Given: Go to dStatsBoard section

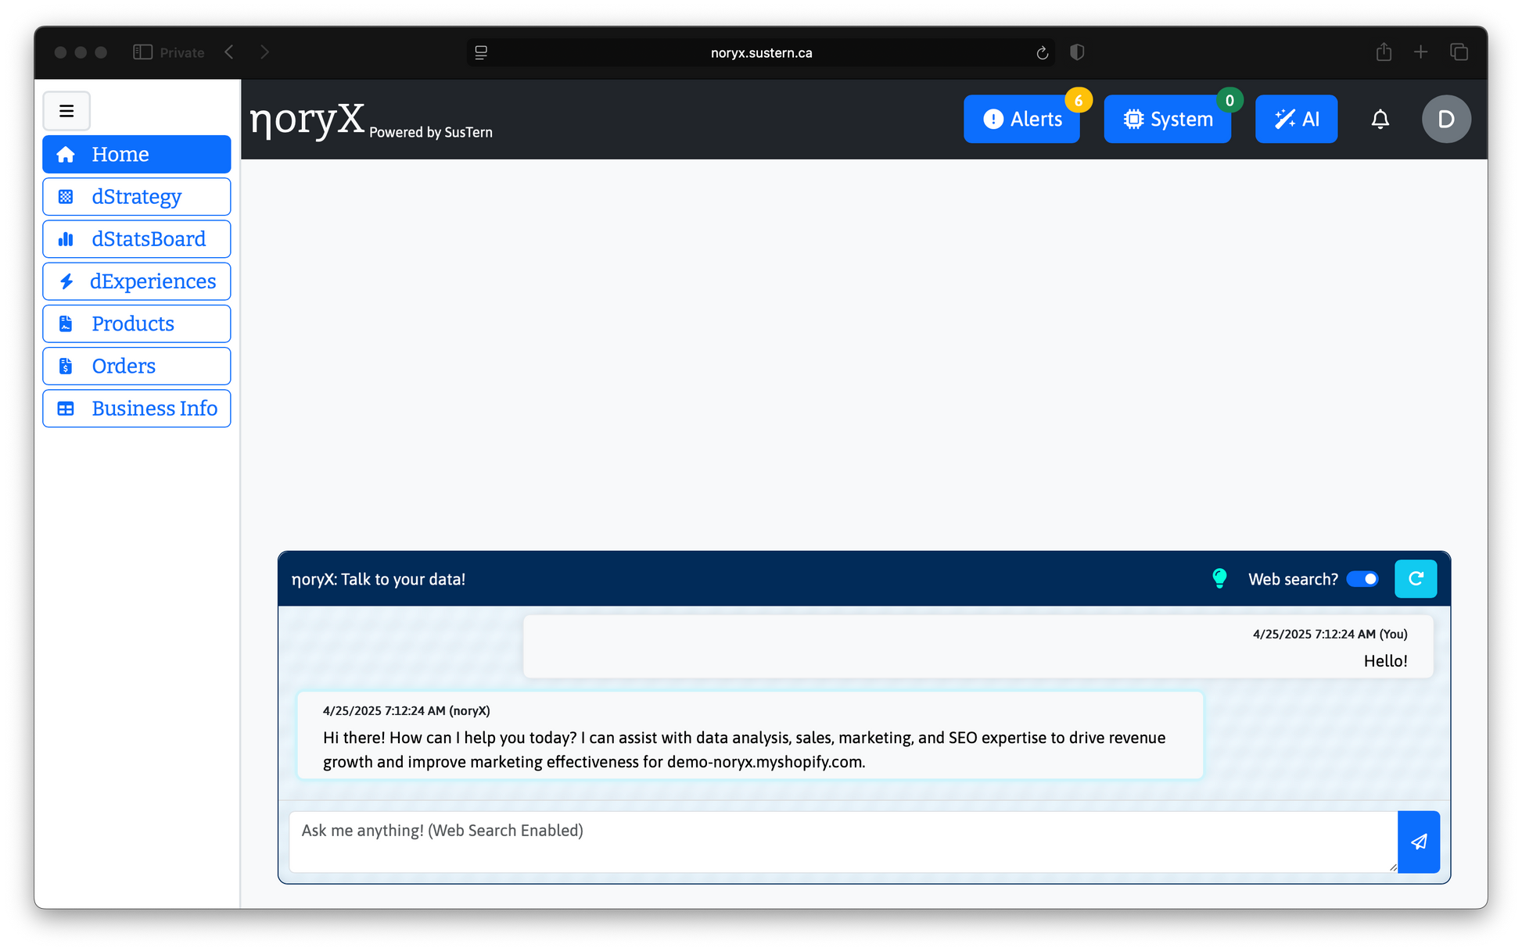Looking at the screenshot, I should pyautogui.click(x=137, y=238).
